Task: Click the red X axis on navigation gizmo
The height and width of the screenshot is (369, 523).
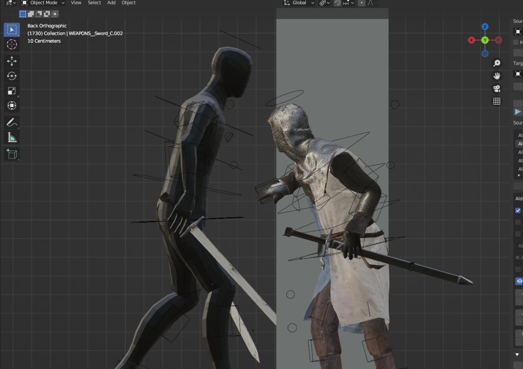Action: pyautogui.click(x=471, y=40)
